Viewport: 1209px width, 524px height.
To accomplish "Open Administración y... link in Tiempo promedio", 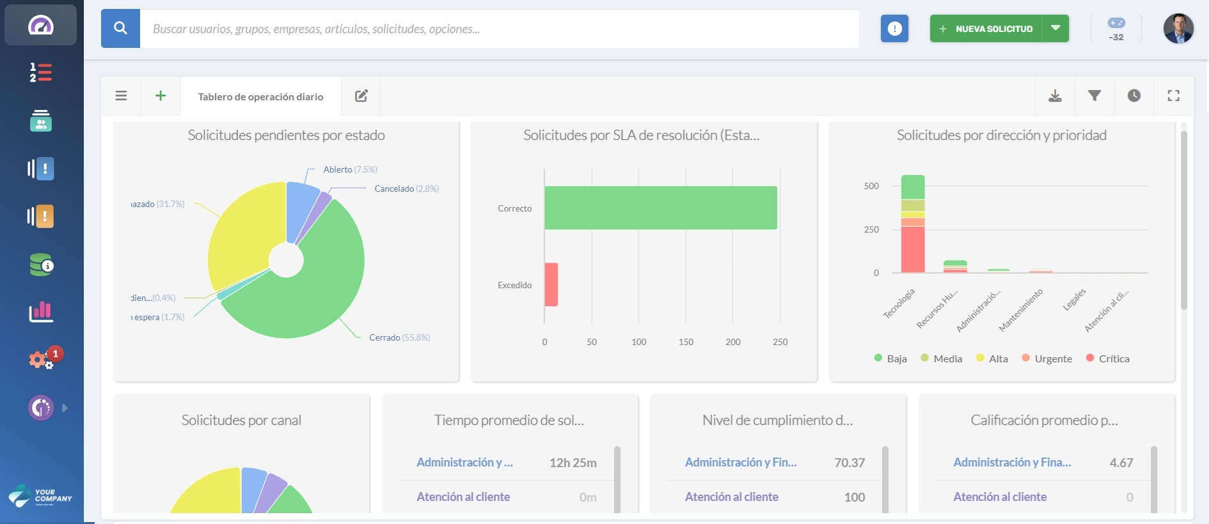I will point(464,462).
